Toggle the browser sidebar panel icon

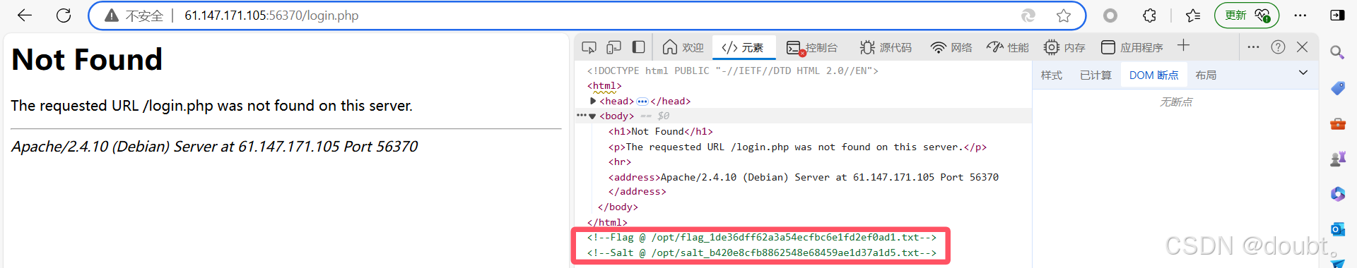coord(1337,16)
